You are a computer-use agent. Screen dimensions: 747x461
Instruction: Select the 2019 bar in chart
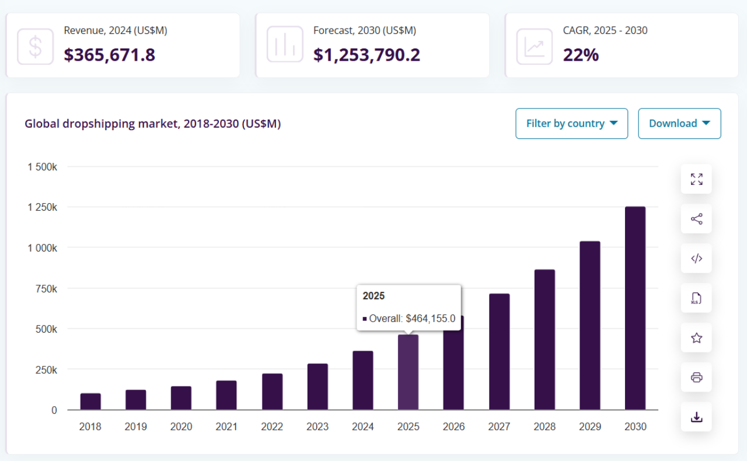coord(136,400)
